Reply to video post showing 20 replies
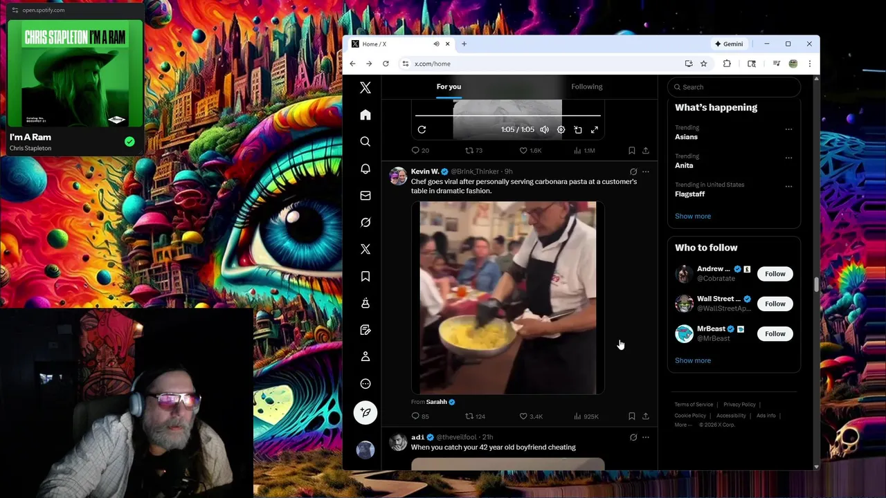886x498 pixels. [420, 150]
